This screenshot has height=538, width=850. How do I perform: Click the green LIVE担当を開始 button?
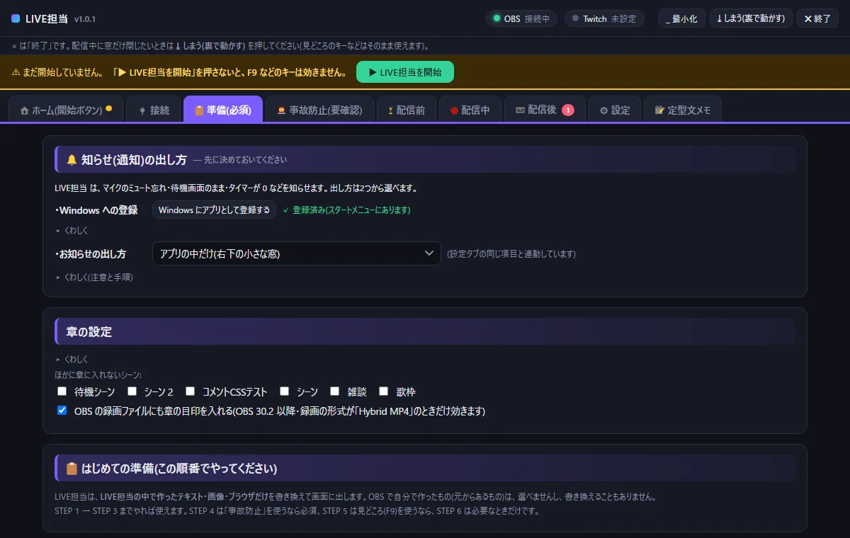click(405, 72)
